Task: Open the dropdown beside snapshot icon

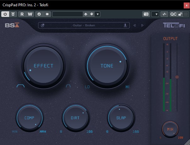Action: (x=155, y=14)
